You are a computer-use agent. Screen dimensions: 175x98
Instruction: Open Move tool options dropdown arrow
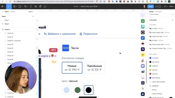pos(11,7)
